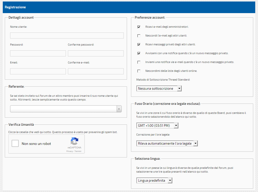Click the 'Verifica Umanità' section heading
Screen dimensions: 258x192
pos(21,125)
